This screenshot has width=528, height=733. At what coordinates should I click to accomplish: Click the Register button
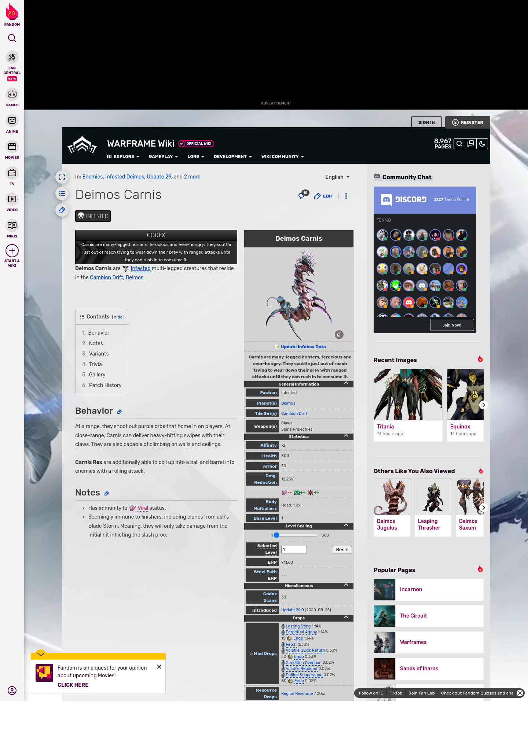tap(467, 122)
